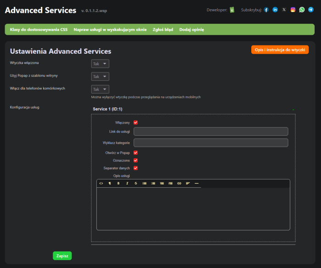Click the Service 1 (ID:1) header

(107, 109)
